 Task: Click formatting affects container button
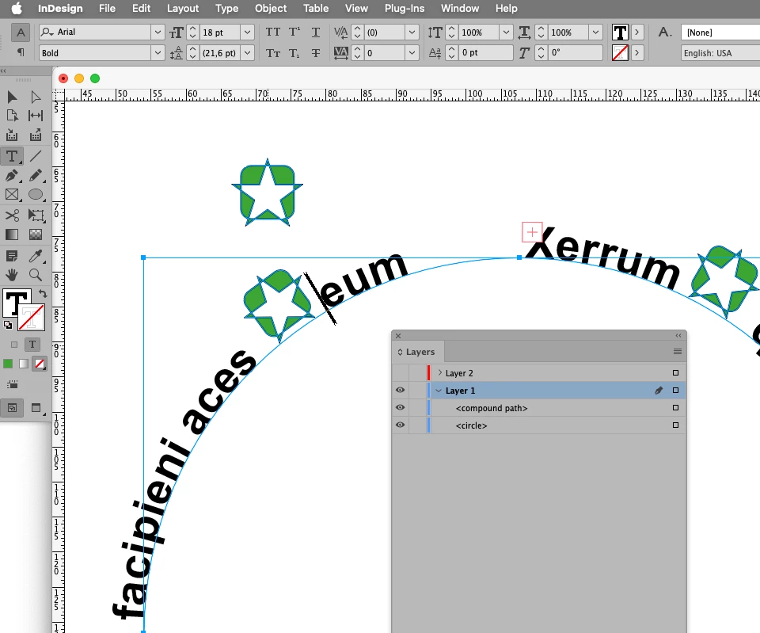pyautogui.click(x=14, y=345)
